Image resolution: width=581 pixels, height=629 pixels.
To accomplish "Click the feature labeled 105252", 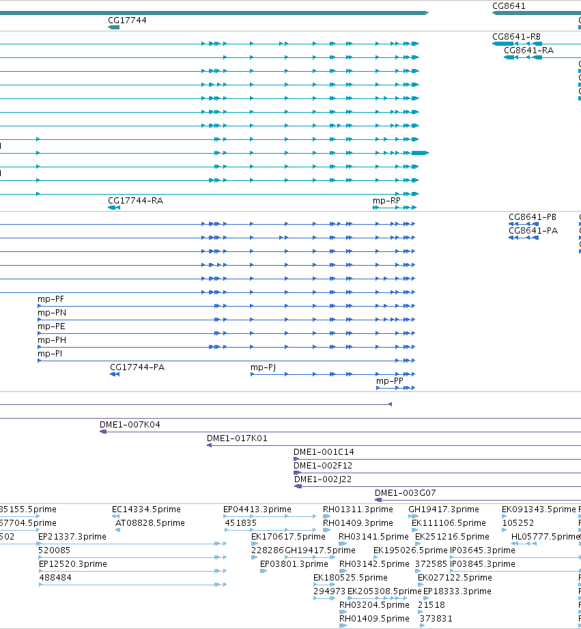I will pos(518,523).
